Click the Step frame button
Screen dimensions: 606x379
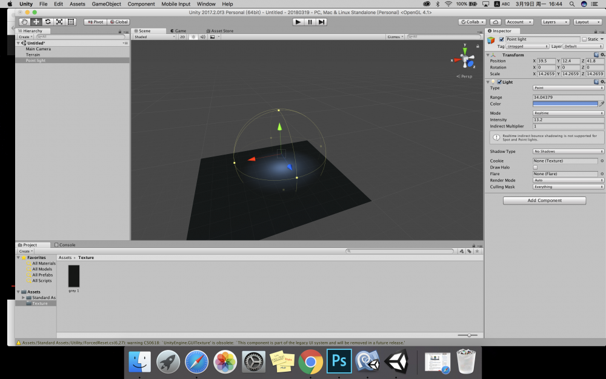[322, 22]
